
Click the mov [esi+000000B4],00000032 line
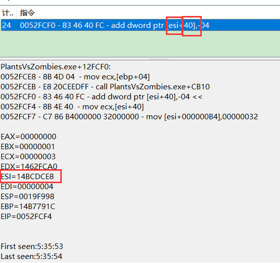(x=129, y=117)
